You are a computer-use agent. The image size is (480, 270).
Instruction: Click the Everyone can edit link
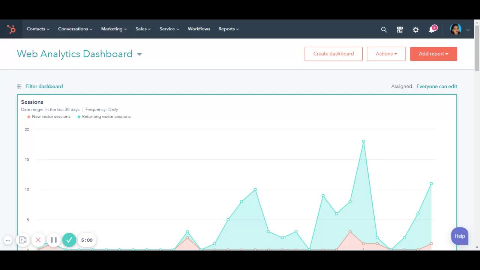coord(436,86)
